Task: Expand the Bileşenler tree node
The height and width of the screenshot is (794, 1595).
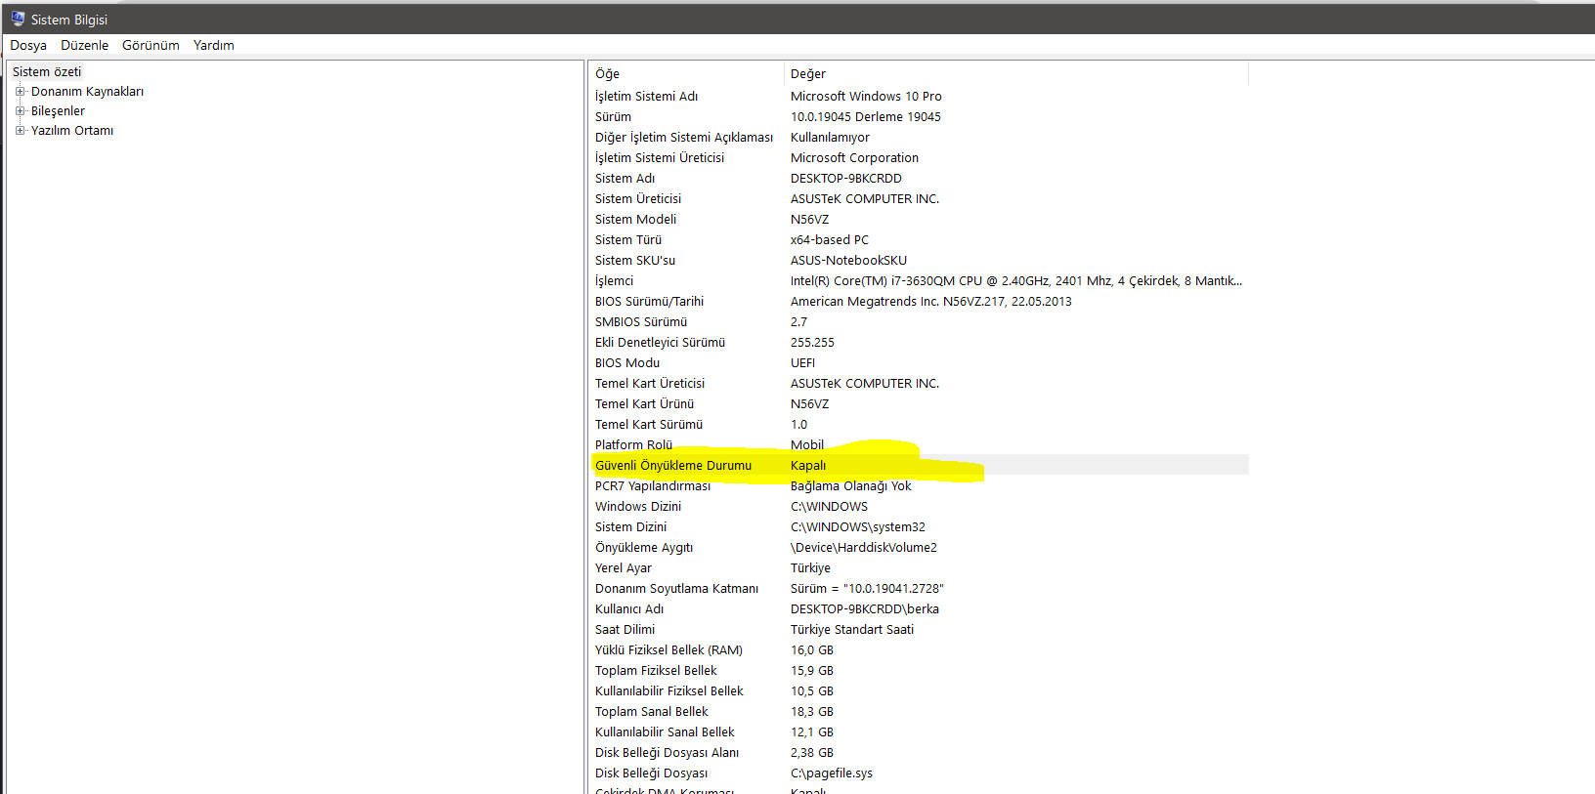Action: pyautogui.click(x=20, y=110)
